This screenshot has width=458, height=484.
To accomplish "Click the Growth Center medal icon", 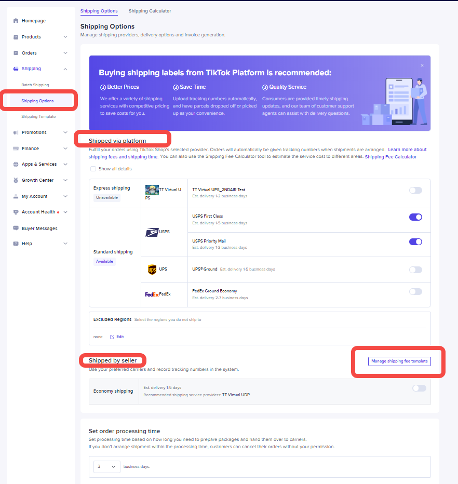I will click(16, 180).
